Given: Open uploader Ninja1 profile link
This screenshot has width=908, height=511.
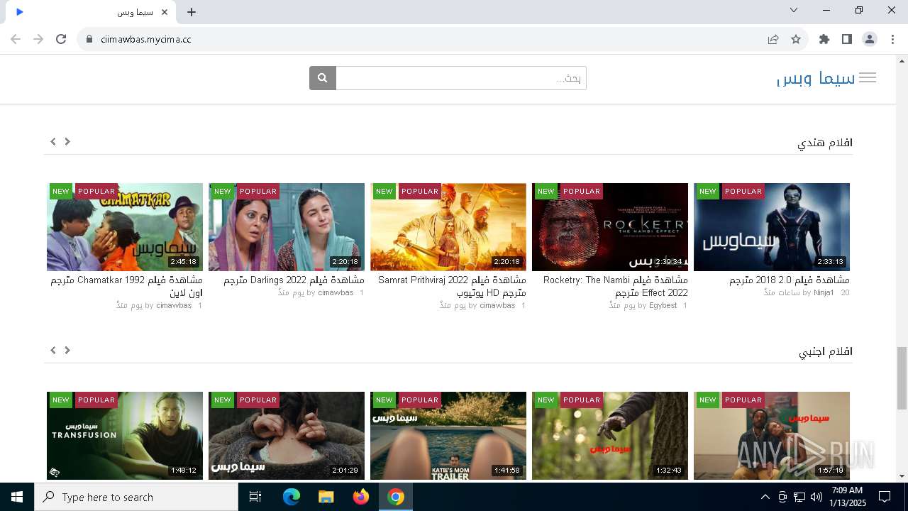Looking at the screenshot, I should 824,292.
